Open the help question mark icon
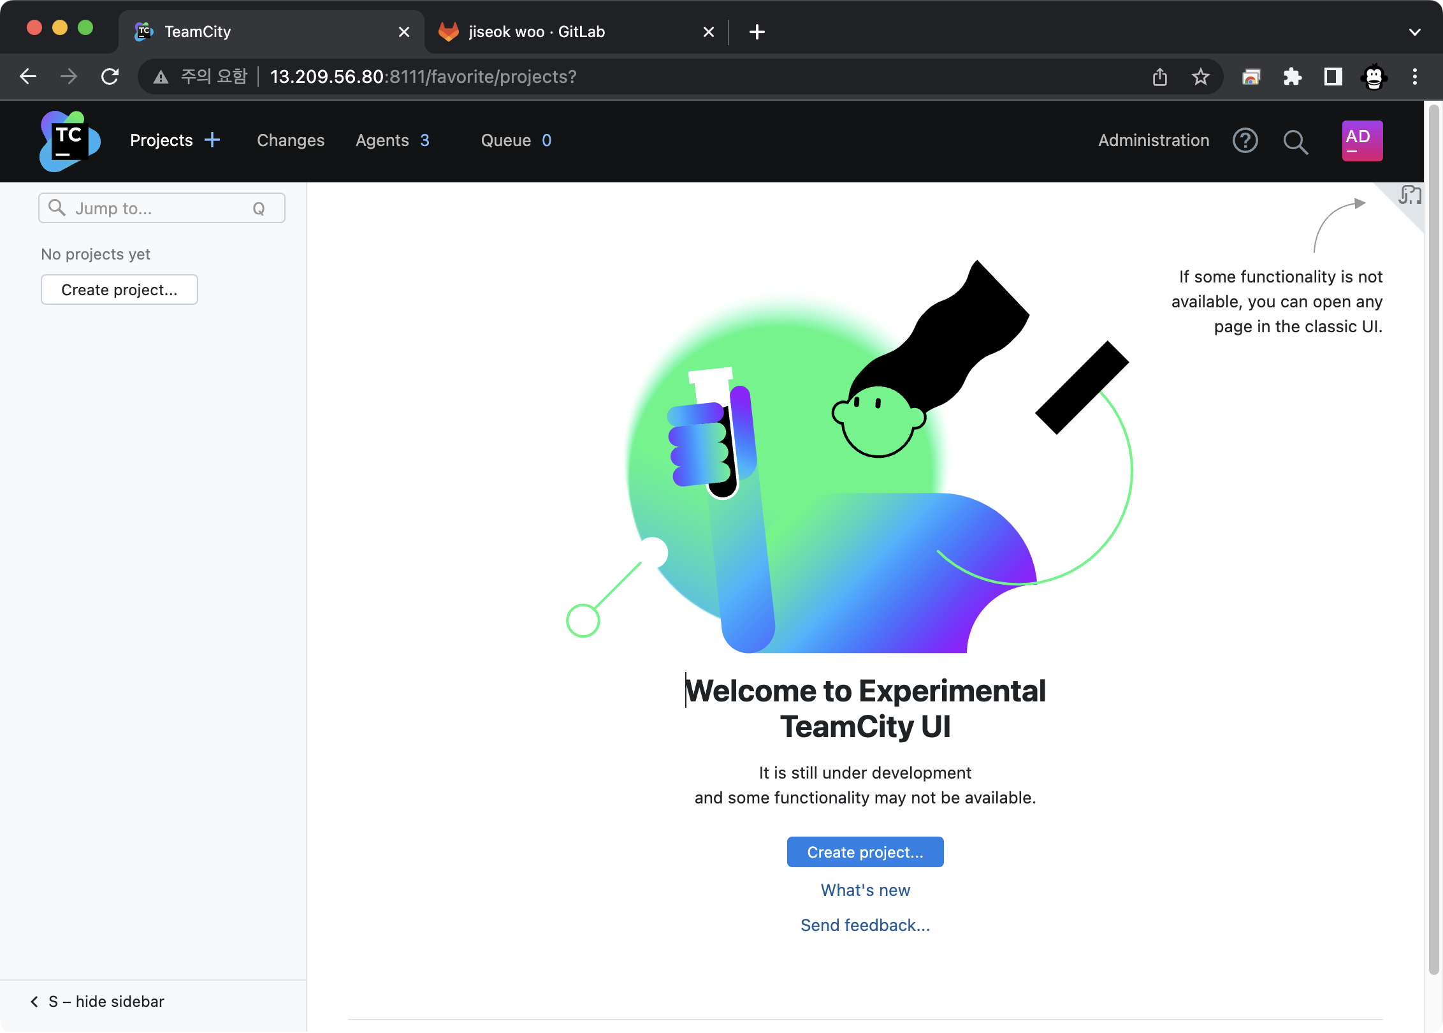Image resolution: width=1443 pixels, height=1033 pixels. tap(1245, 140)
